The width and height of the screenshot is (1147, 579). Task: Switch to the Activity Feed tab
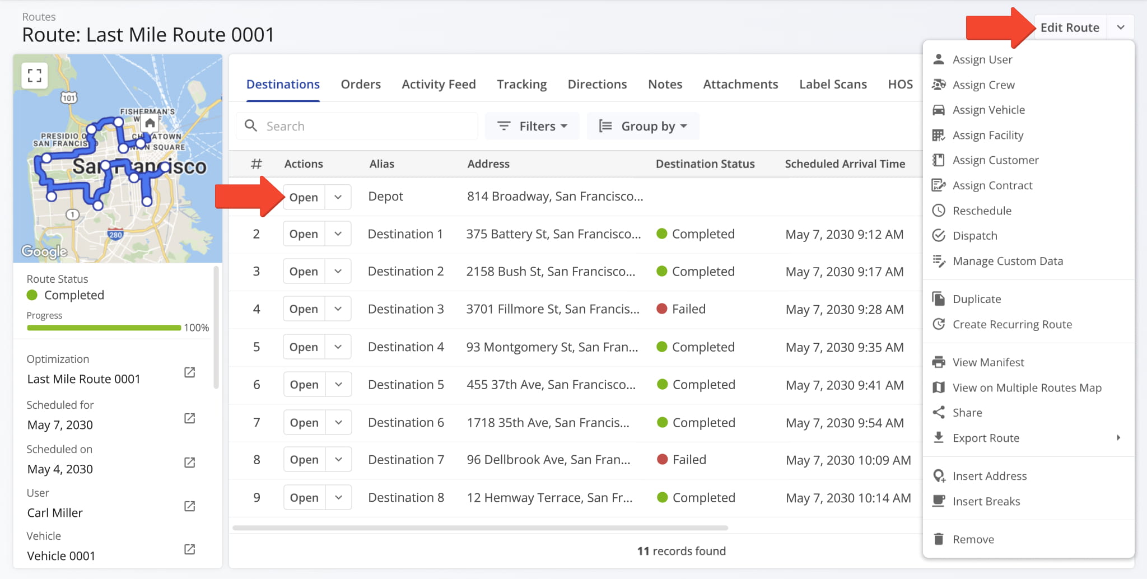coord(439,85)
